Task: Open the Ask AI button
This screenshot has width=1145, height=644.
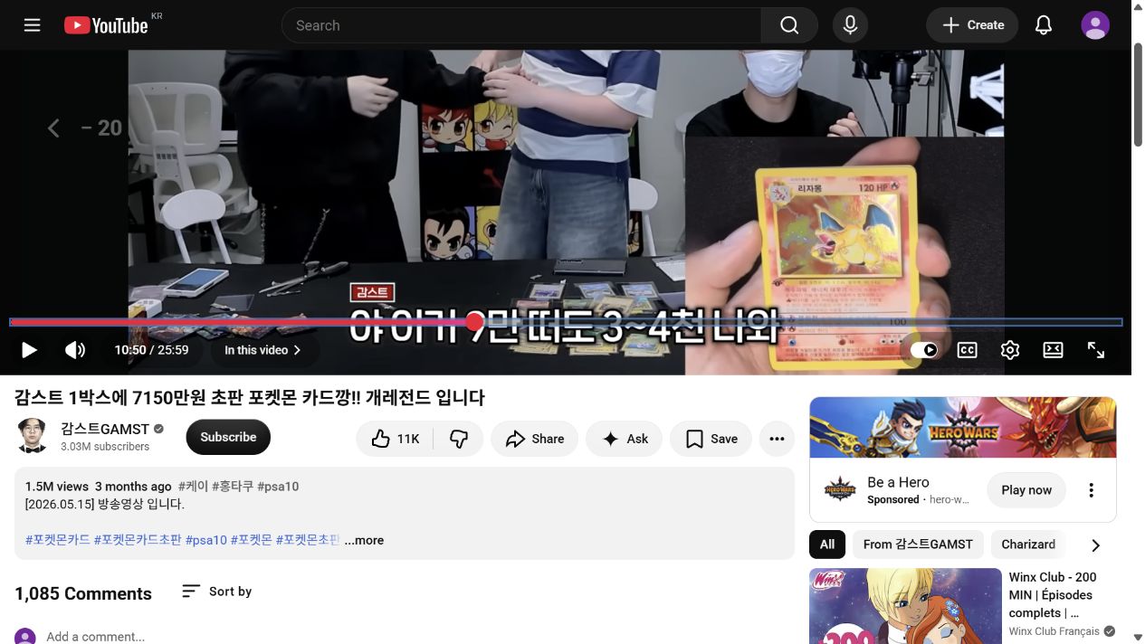Action: [625, 439]
